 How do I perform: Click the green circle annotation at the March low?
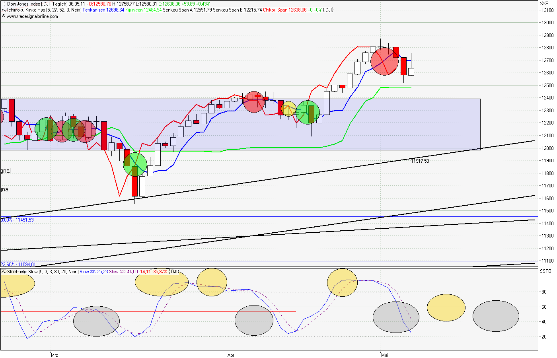[x=135, y=164]
